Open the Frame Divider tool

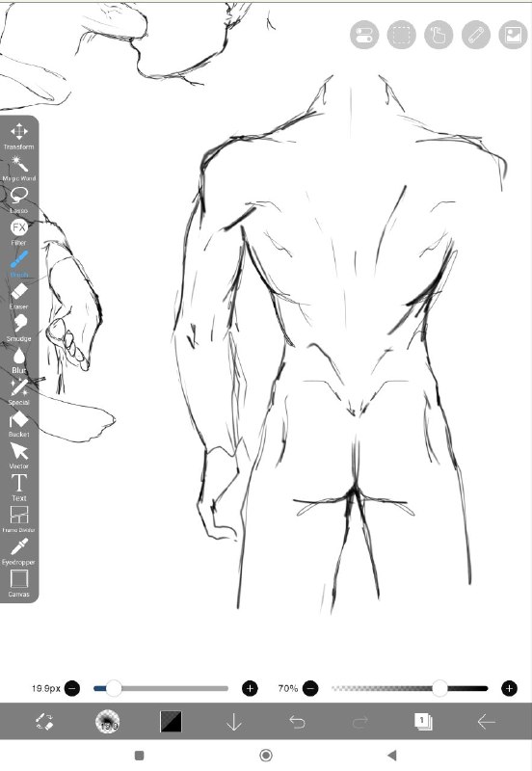point(18,519)
